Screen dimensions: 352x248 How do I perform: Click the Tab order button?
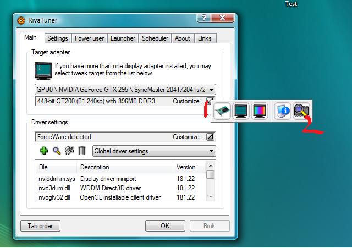click(40, 225)
